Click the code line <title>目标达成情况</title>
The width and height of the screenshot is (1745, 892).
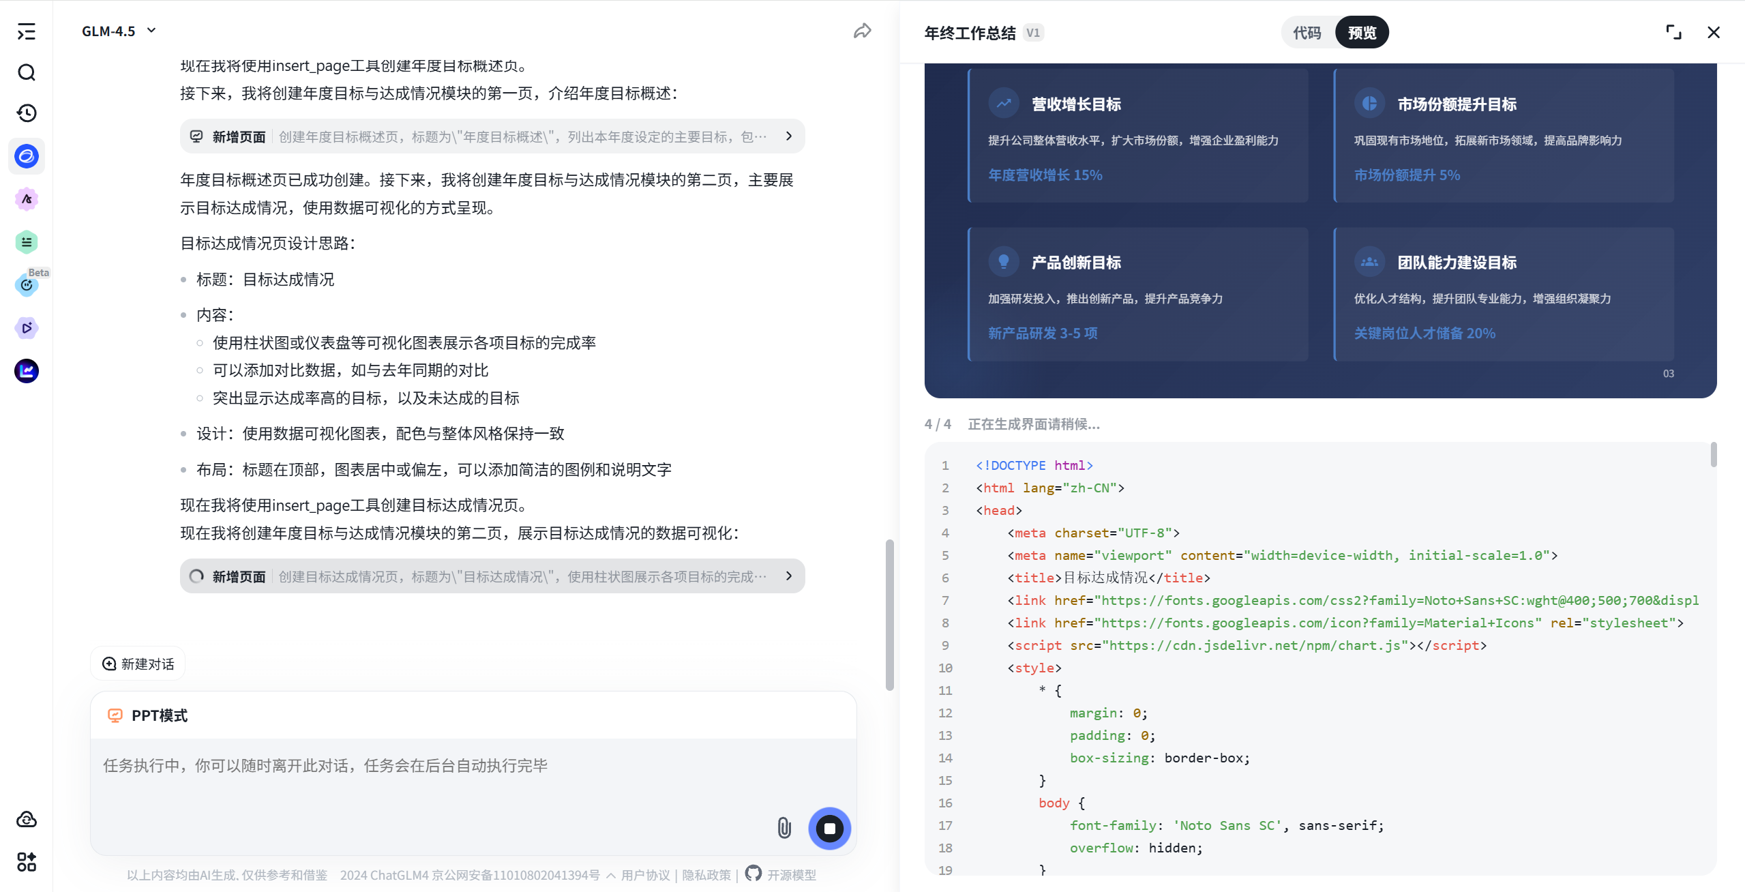(x=1109, y=578)
